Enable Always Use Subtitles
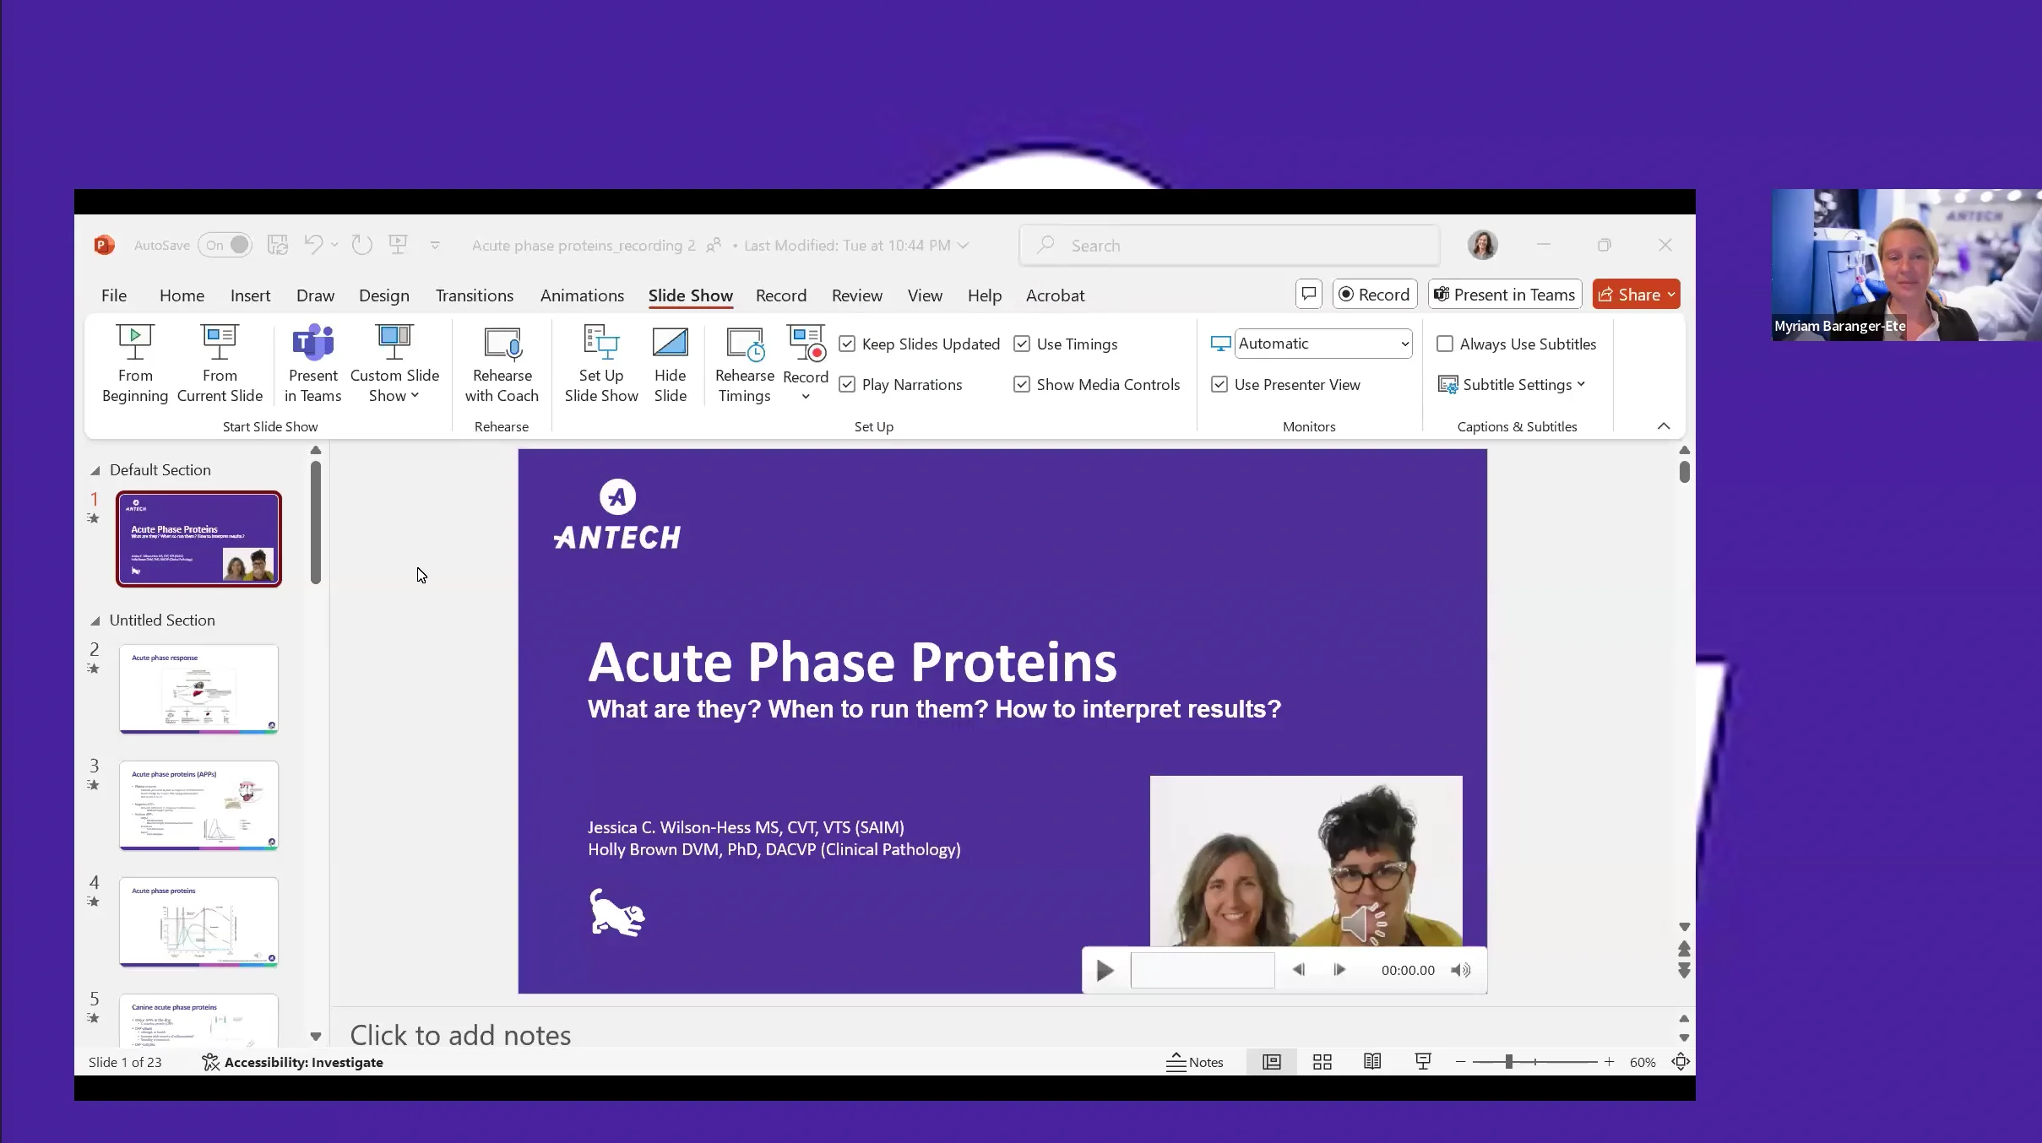This screenshot has height=1143, width=2042. (1444, 344)
